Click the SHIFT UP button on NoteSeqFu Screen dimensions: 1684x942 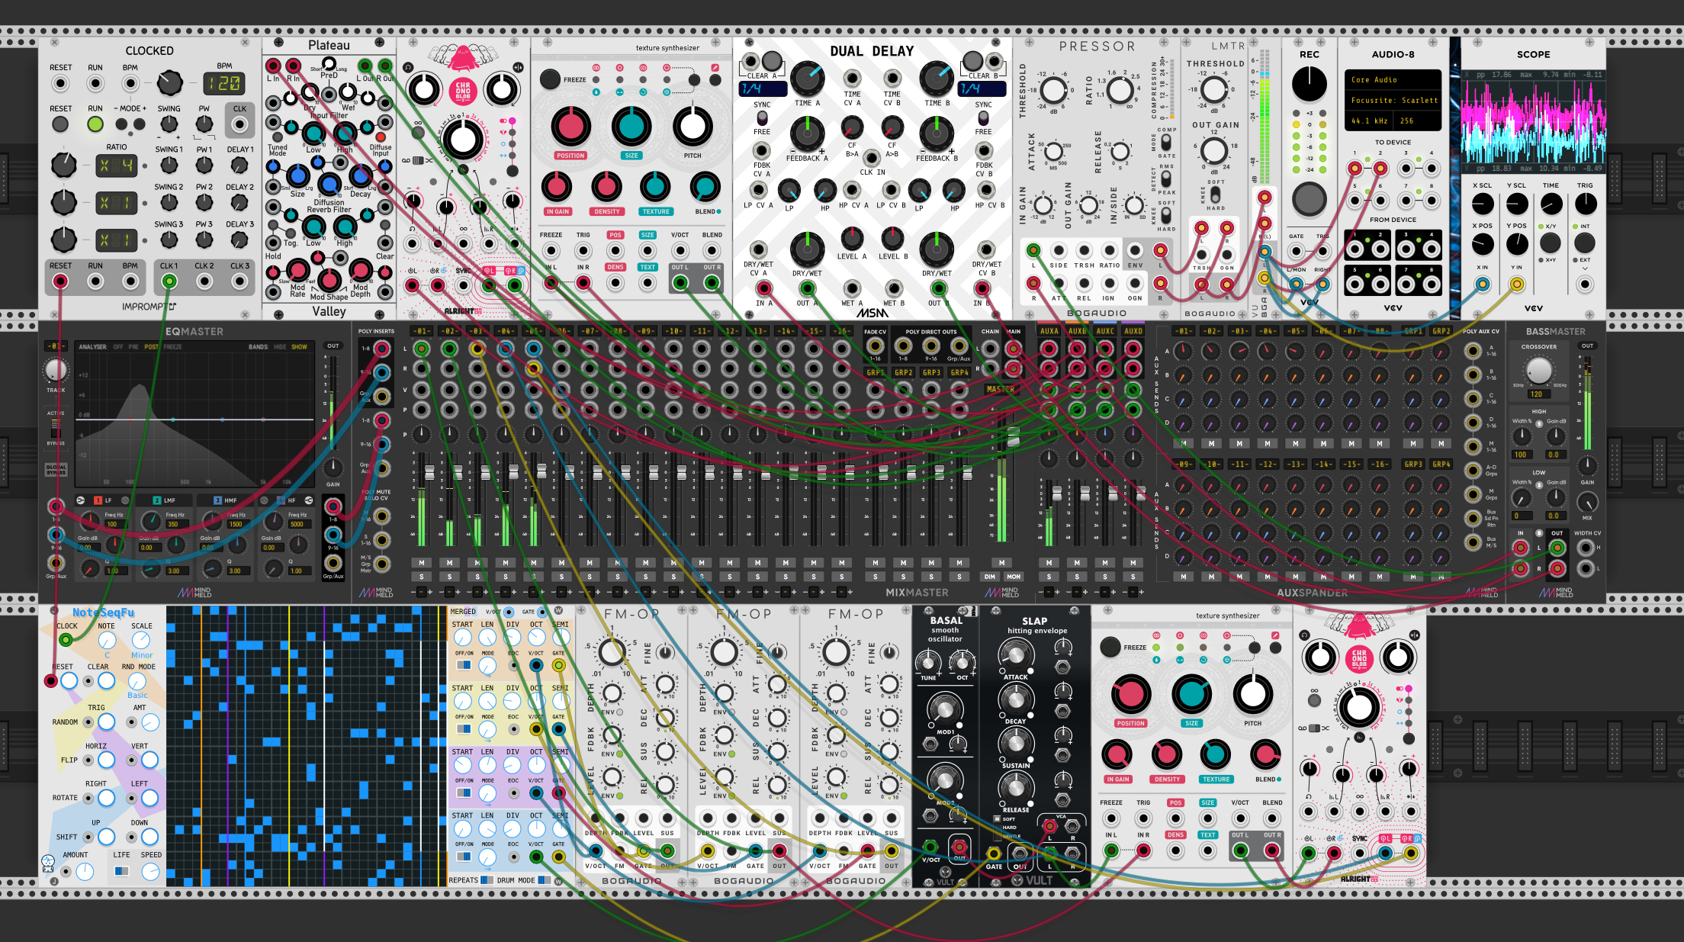click(x=106, y=836)
